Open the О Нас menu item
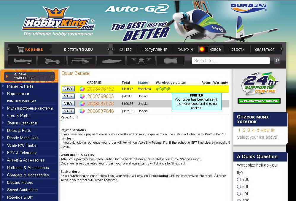 125,49
